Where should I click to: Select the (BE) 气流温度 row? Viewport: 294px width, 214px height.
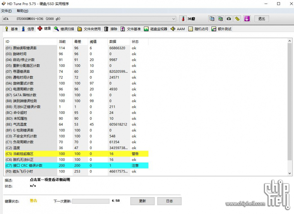coord(76,125)
